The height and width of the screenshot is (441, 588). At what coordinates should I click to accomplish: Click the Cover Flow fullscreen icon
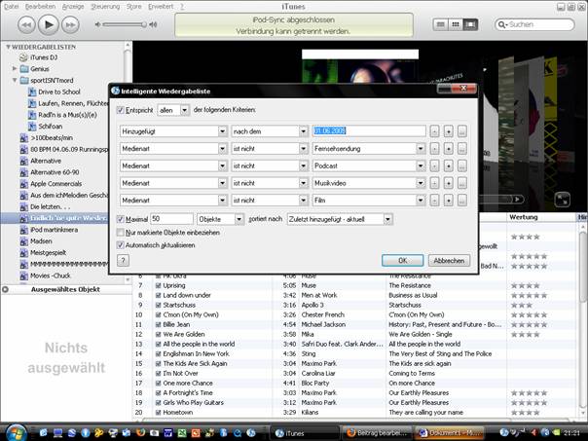pos(563,200)
